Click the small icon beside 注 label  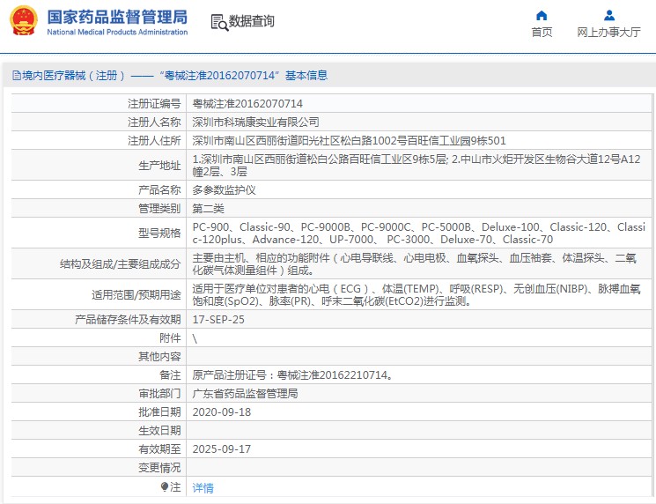tap(164, 486)
